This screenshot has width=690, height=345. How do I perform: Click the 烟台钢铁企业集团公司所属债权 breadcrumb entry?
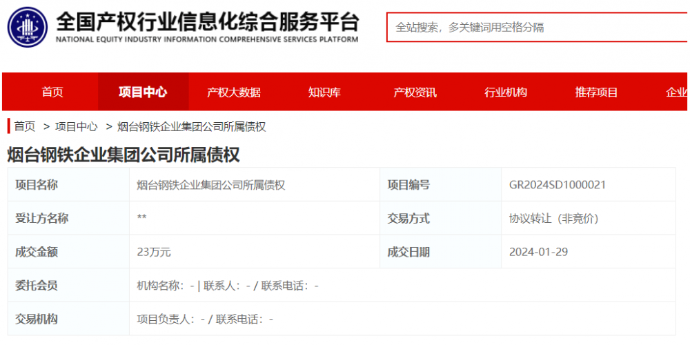192,126
